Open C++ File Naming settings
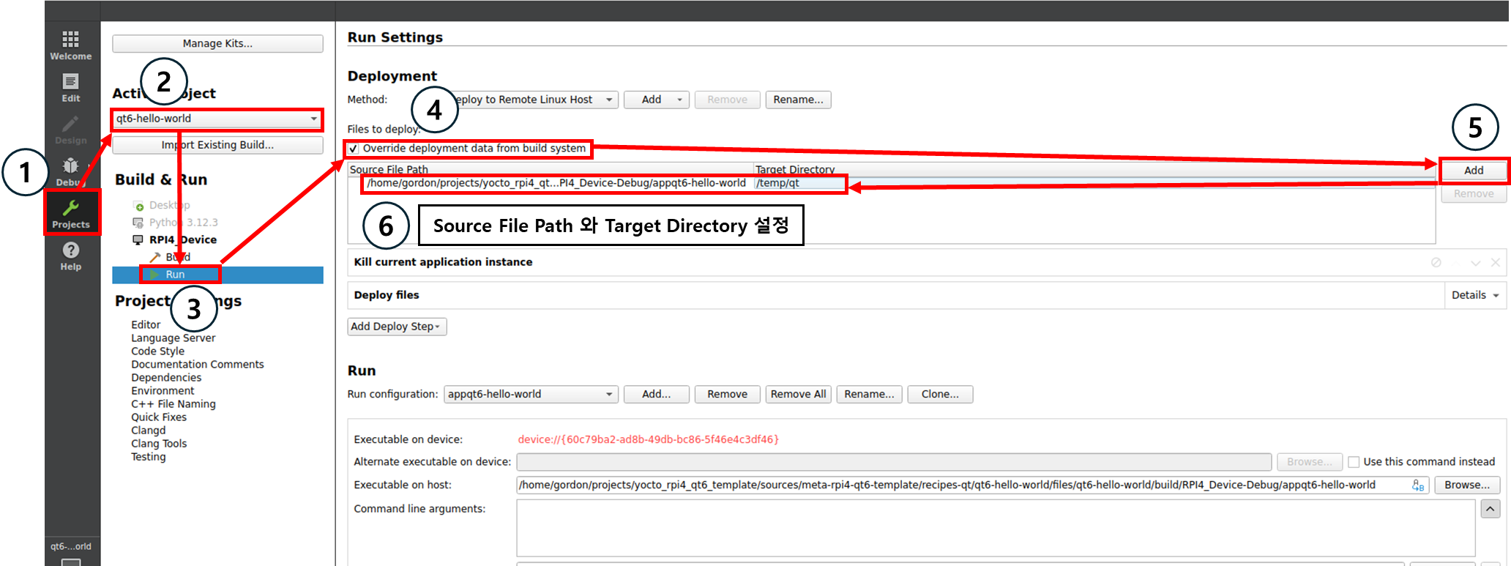This screenshot has height=566, width=1511. click(x=174, y=404)
